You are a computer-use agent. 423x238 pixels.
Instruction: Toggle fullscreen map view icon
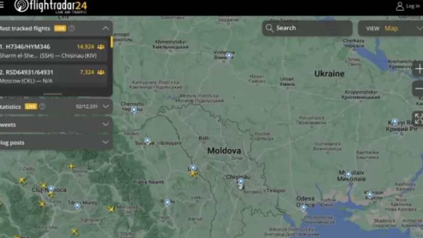tap(418, 118)
